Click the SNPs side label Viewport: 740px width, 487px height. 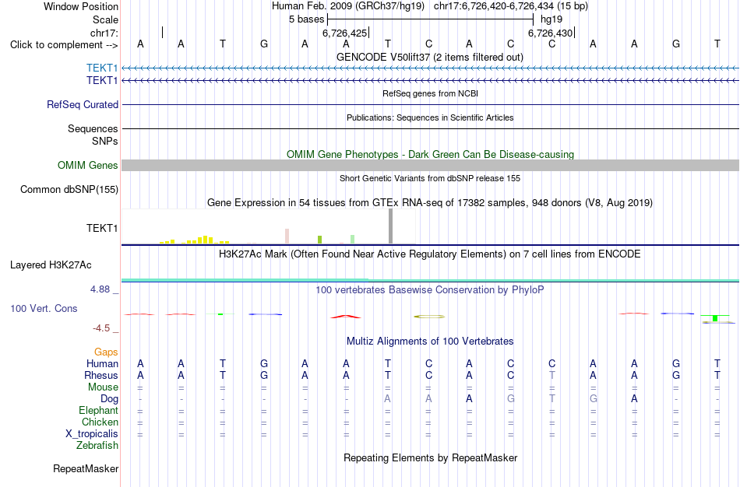[x=105, y=141]
